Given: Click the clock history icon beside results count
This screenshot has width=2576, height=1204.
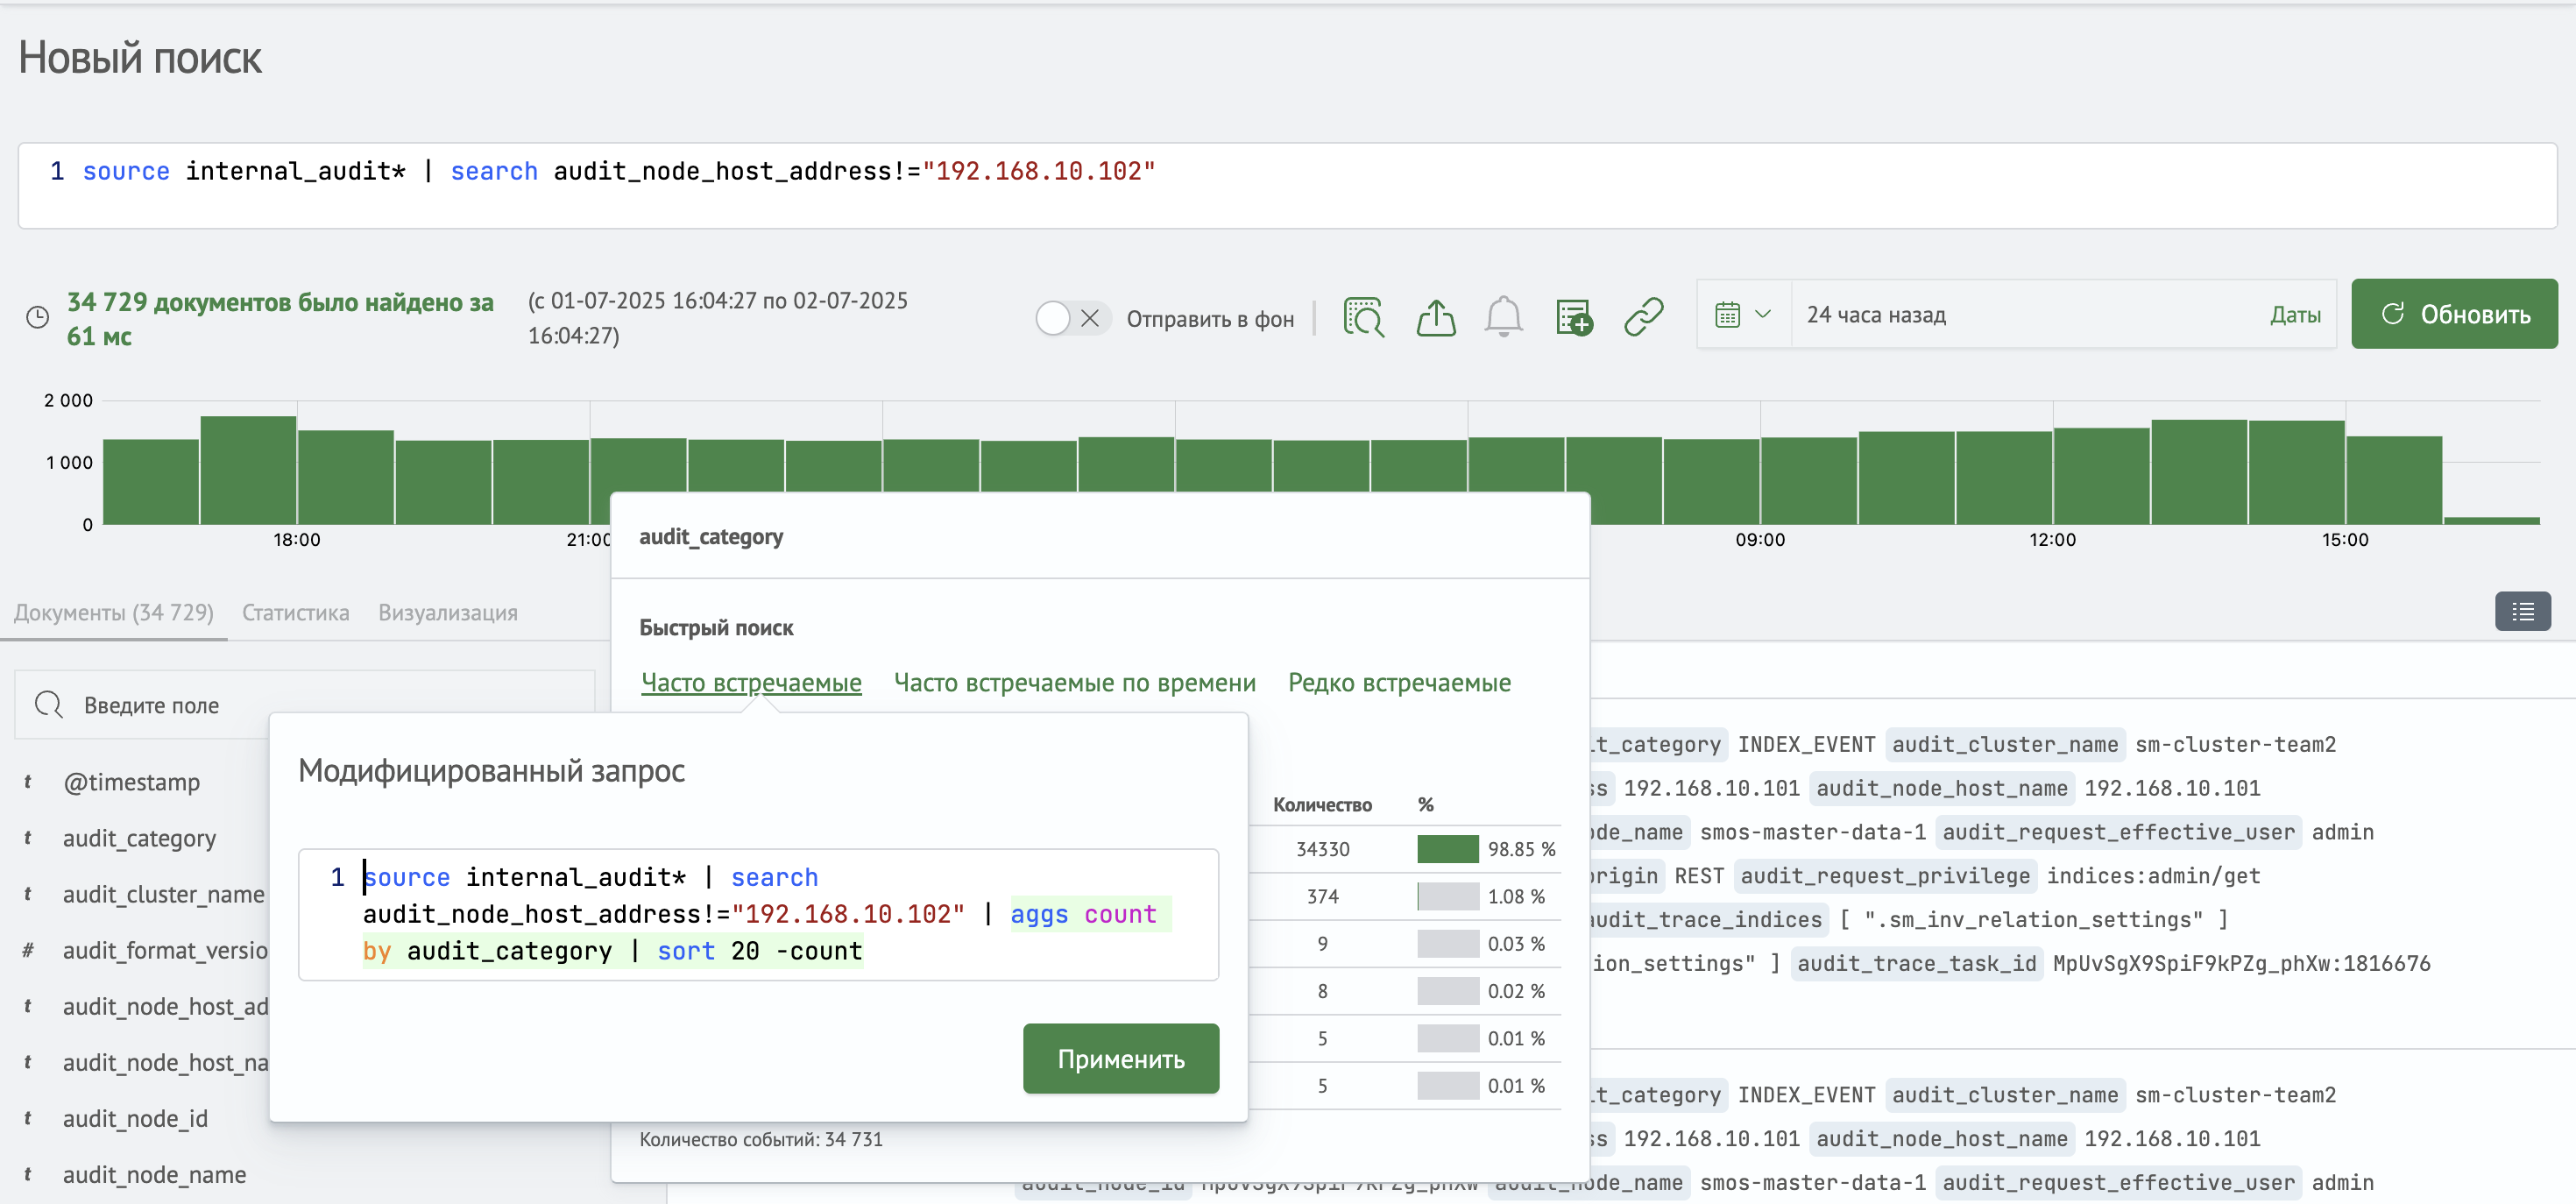Looking at the screenshot, I should (x=37, y=318).
